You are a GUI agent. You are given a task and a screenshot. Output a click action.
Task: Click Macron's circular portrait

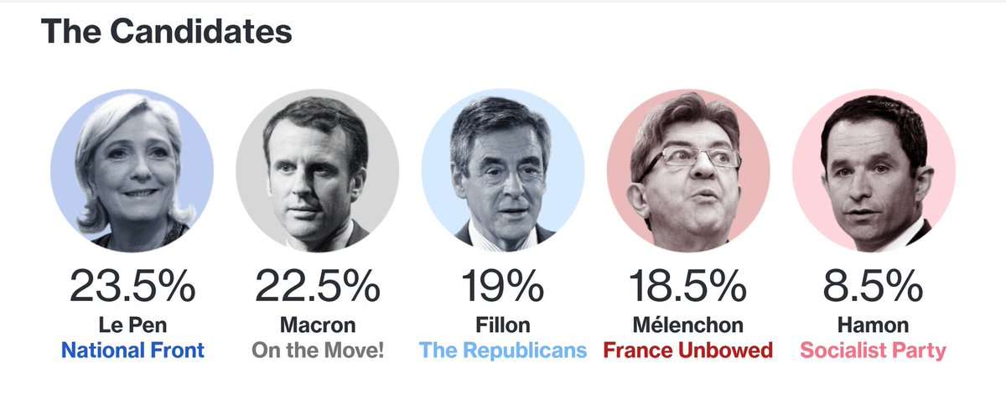[x=317, y=171]
